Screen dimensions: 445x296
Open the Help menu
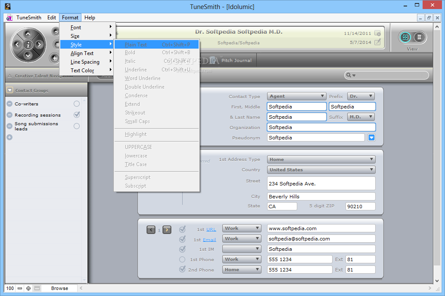(x=90, y=18)
